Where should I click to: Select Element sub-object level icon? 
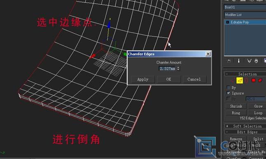[260, 80]
